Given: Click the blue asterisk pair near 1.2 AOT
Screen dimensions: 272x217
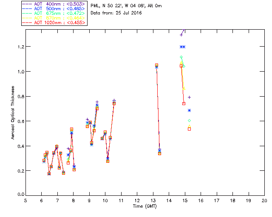Looking at the screenshot, I should (183, 47).
